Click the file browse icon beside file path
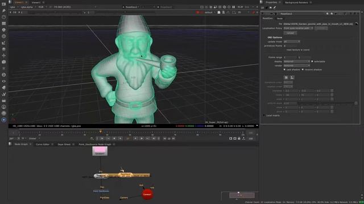Image resolution: width=364 pixels, height=204 pixels. click(x=357, y=24)
